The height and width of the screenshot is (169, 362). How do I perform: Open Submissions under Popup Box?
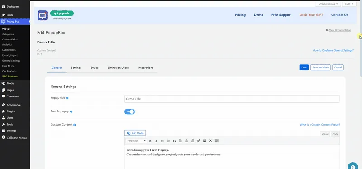tap(9, 50)
